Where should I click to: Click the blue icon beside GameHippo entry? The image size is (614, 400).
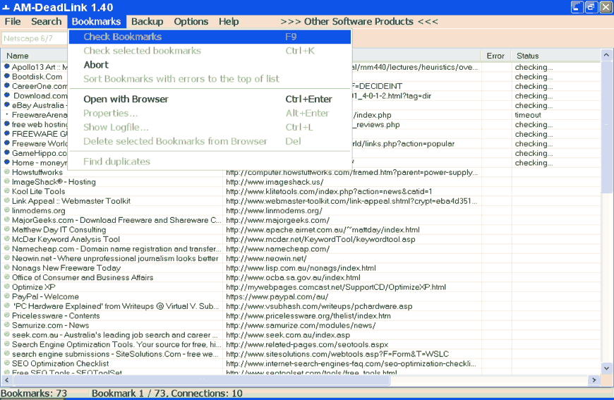coord(6,152)
